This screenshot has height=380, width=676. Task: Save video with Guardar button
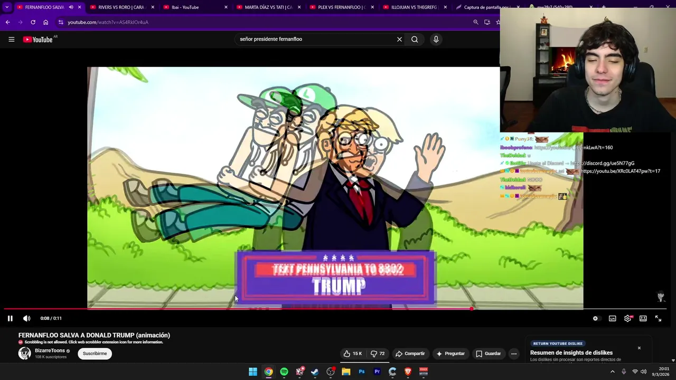pyautogui.click(x=488, y=354)
